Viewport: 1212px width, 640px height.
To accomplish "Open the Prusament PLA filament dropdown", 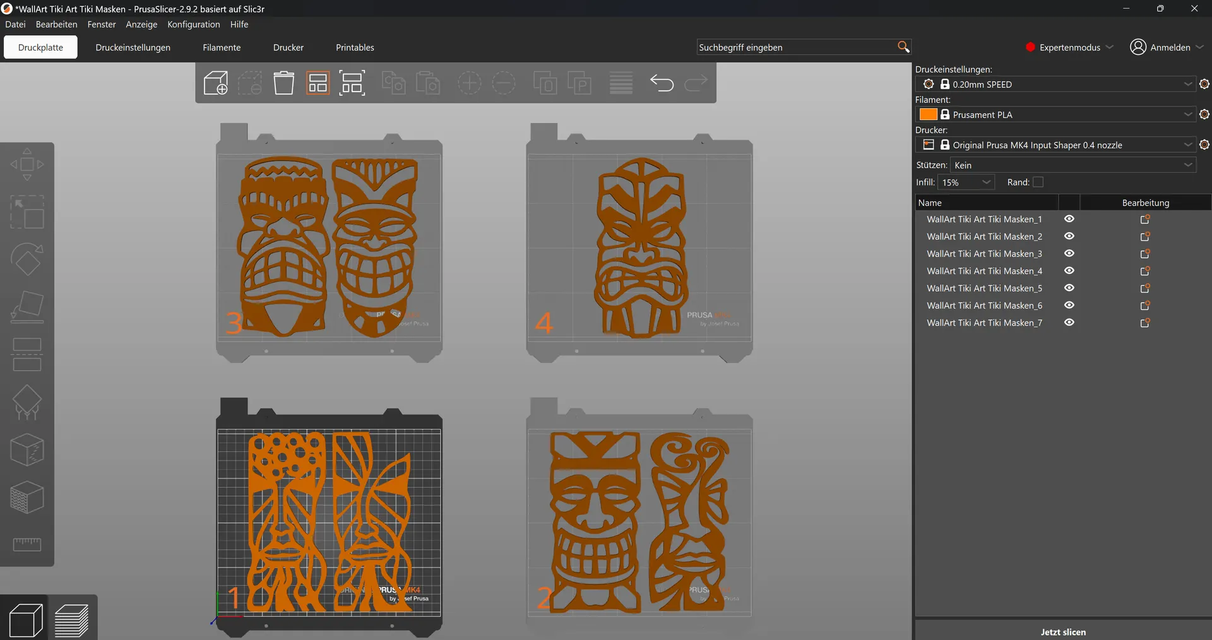I will tap(1055, 114).
